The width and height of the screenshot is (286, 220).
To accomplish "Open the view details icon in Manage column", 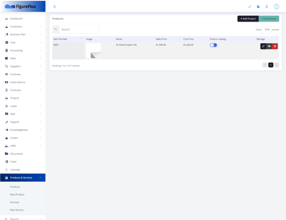I will 269,46.
